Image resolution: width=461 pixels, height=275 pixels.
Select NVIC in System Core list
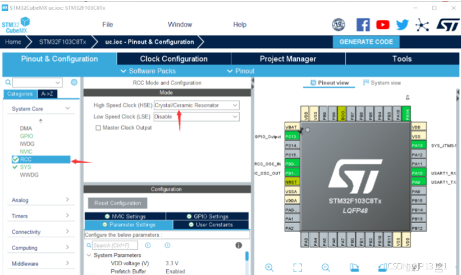26,151
